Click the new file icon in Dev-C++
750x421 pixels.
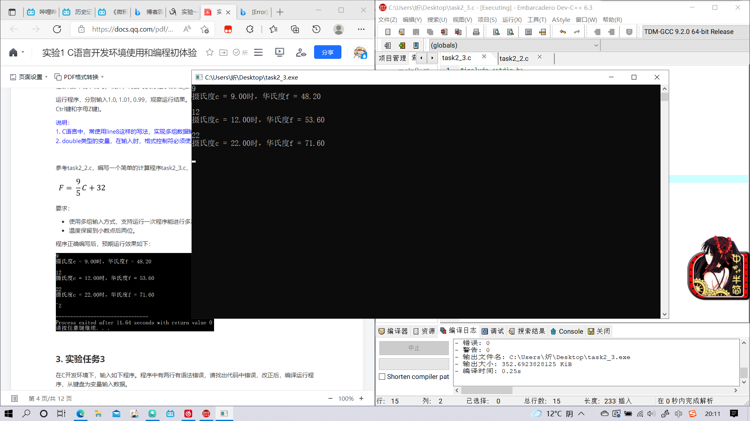pos(387,32)
